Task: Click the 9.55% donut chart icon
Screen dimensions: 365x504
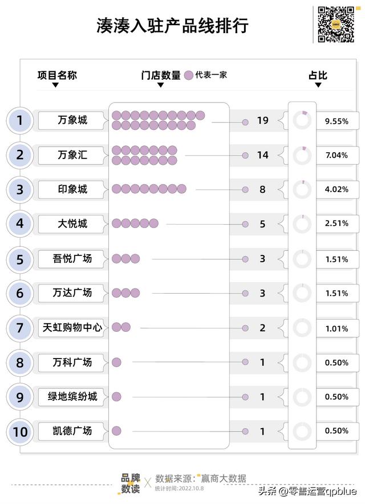Action: pyautogui.click(x=302, y=120)
